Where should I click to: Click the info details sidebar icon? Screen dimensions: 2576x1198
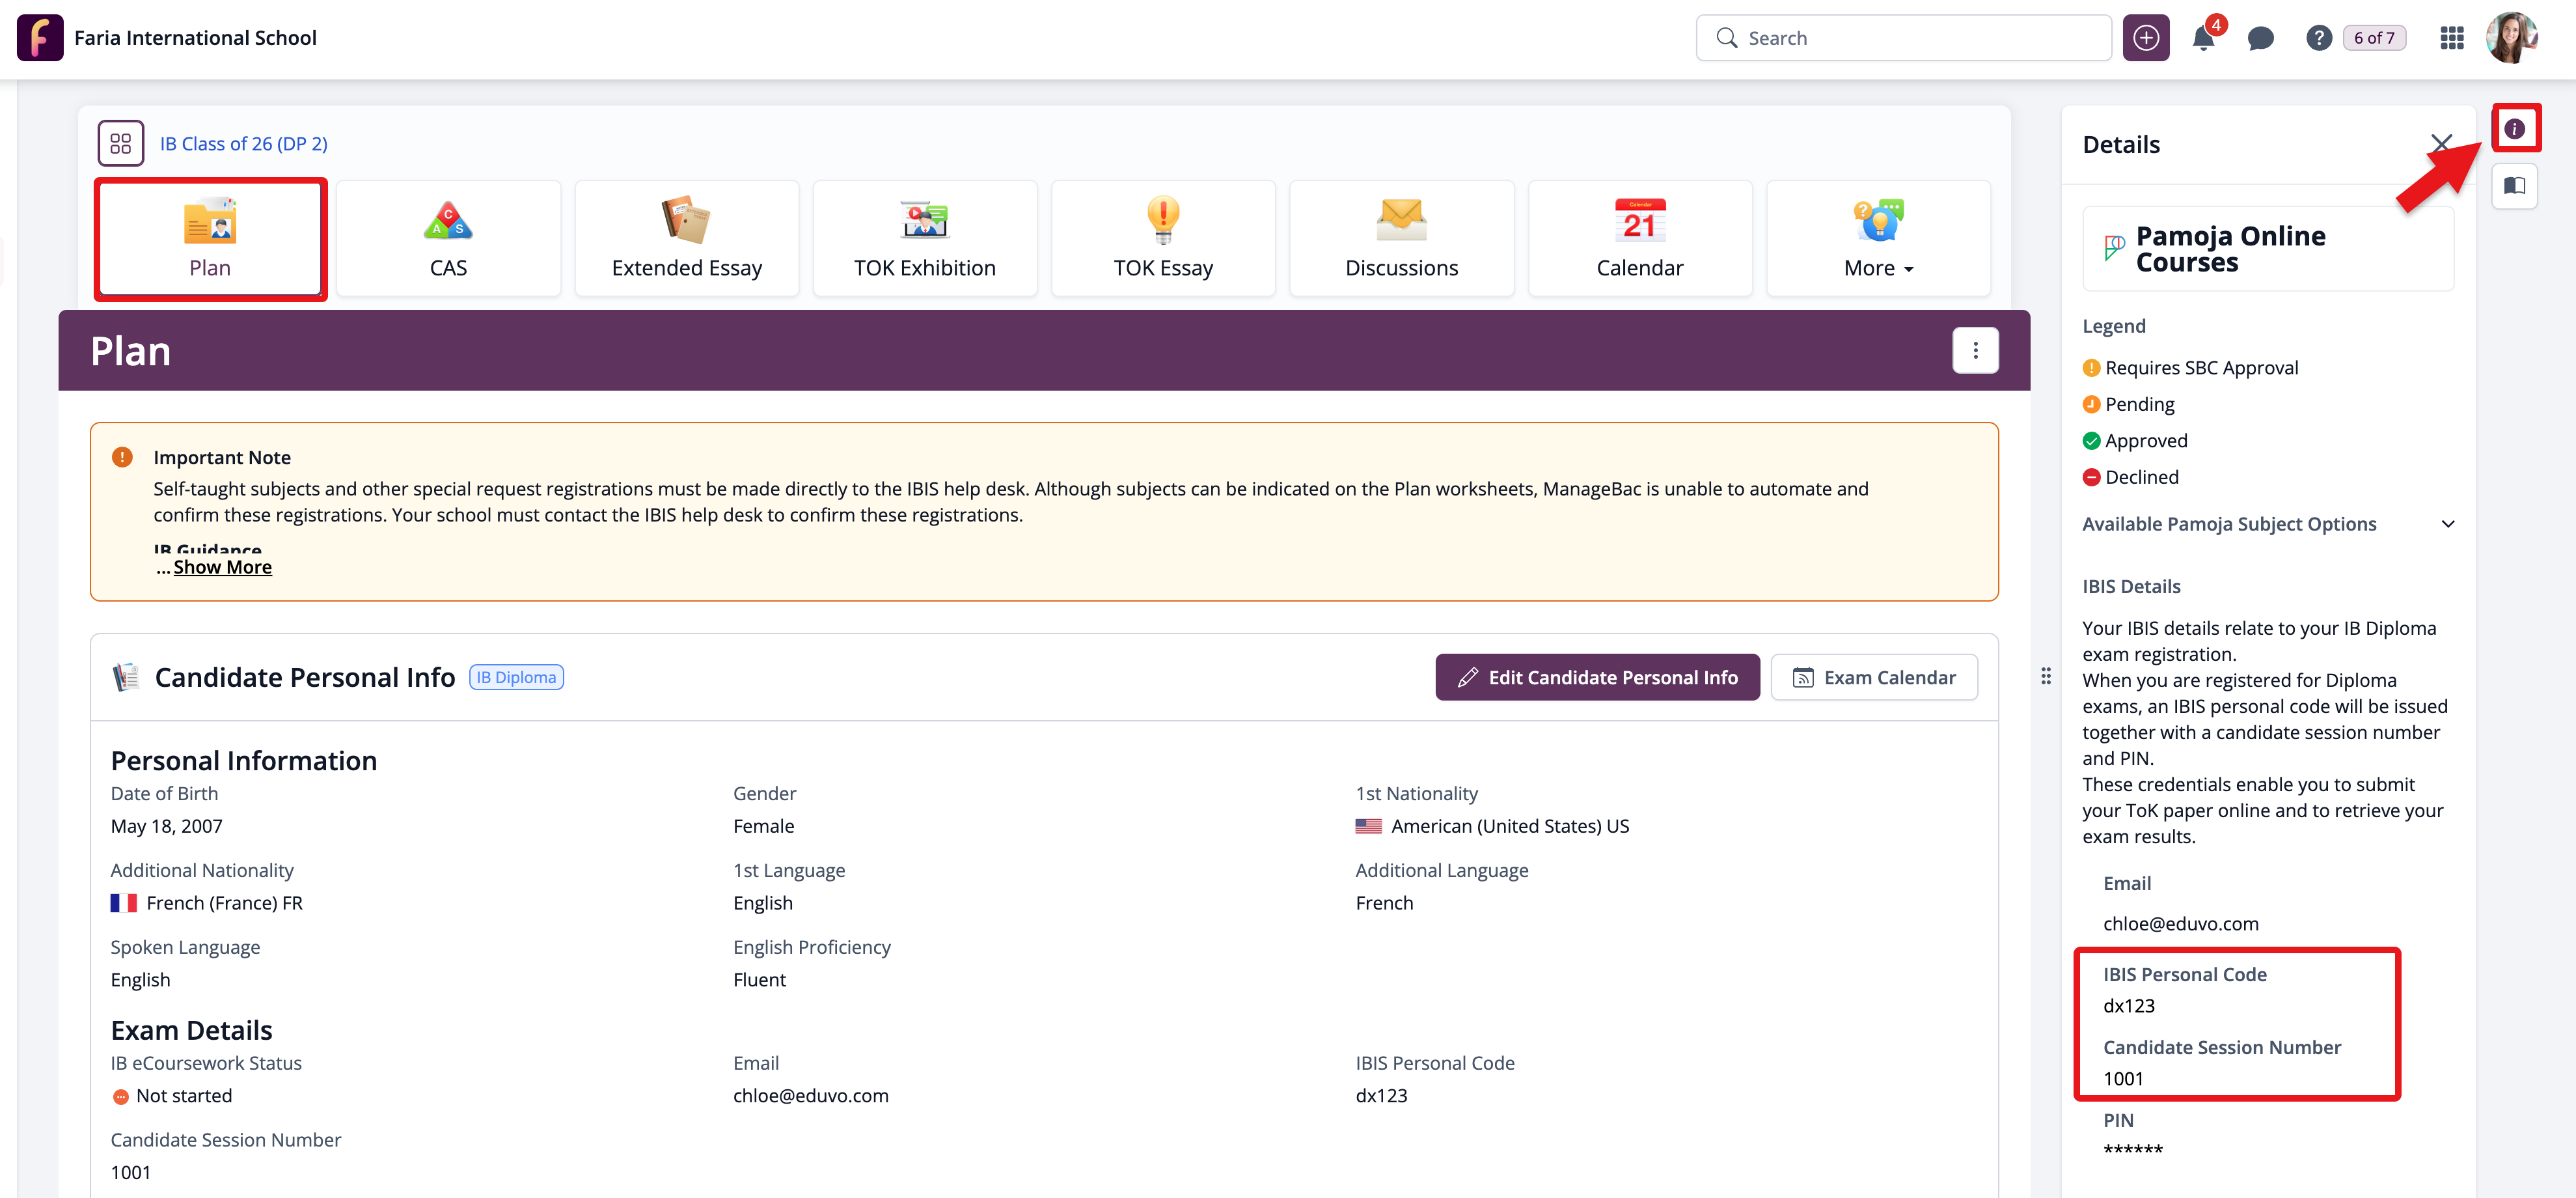click(x=2514, y=129)
